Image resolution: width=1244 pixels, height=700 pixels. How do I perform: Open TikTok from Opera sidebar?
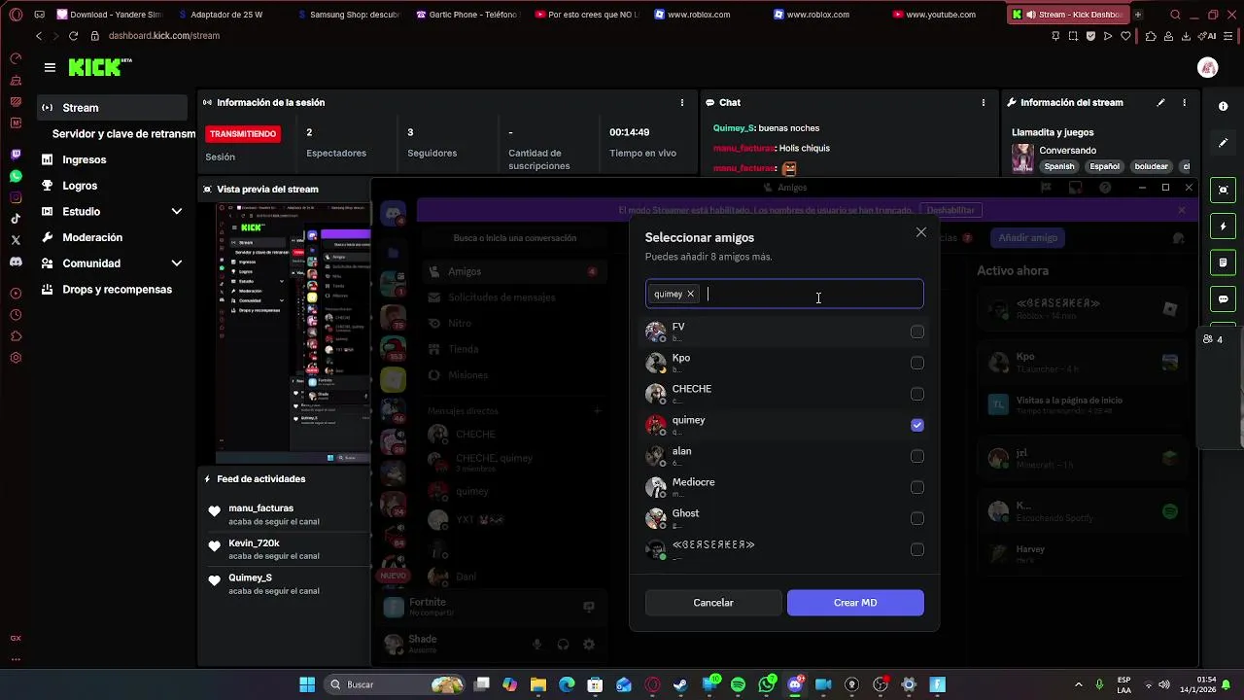coord(16,219)
